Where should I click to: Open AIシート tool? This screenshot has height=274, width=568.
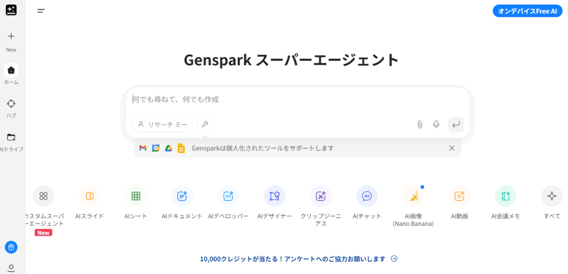click(136, 196)
